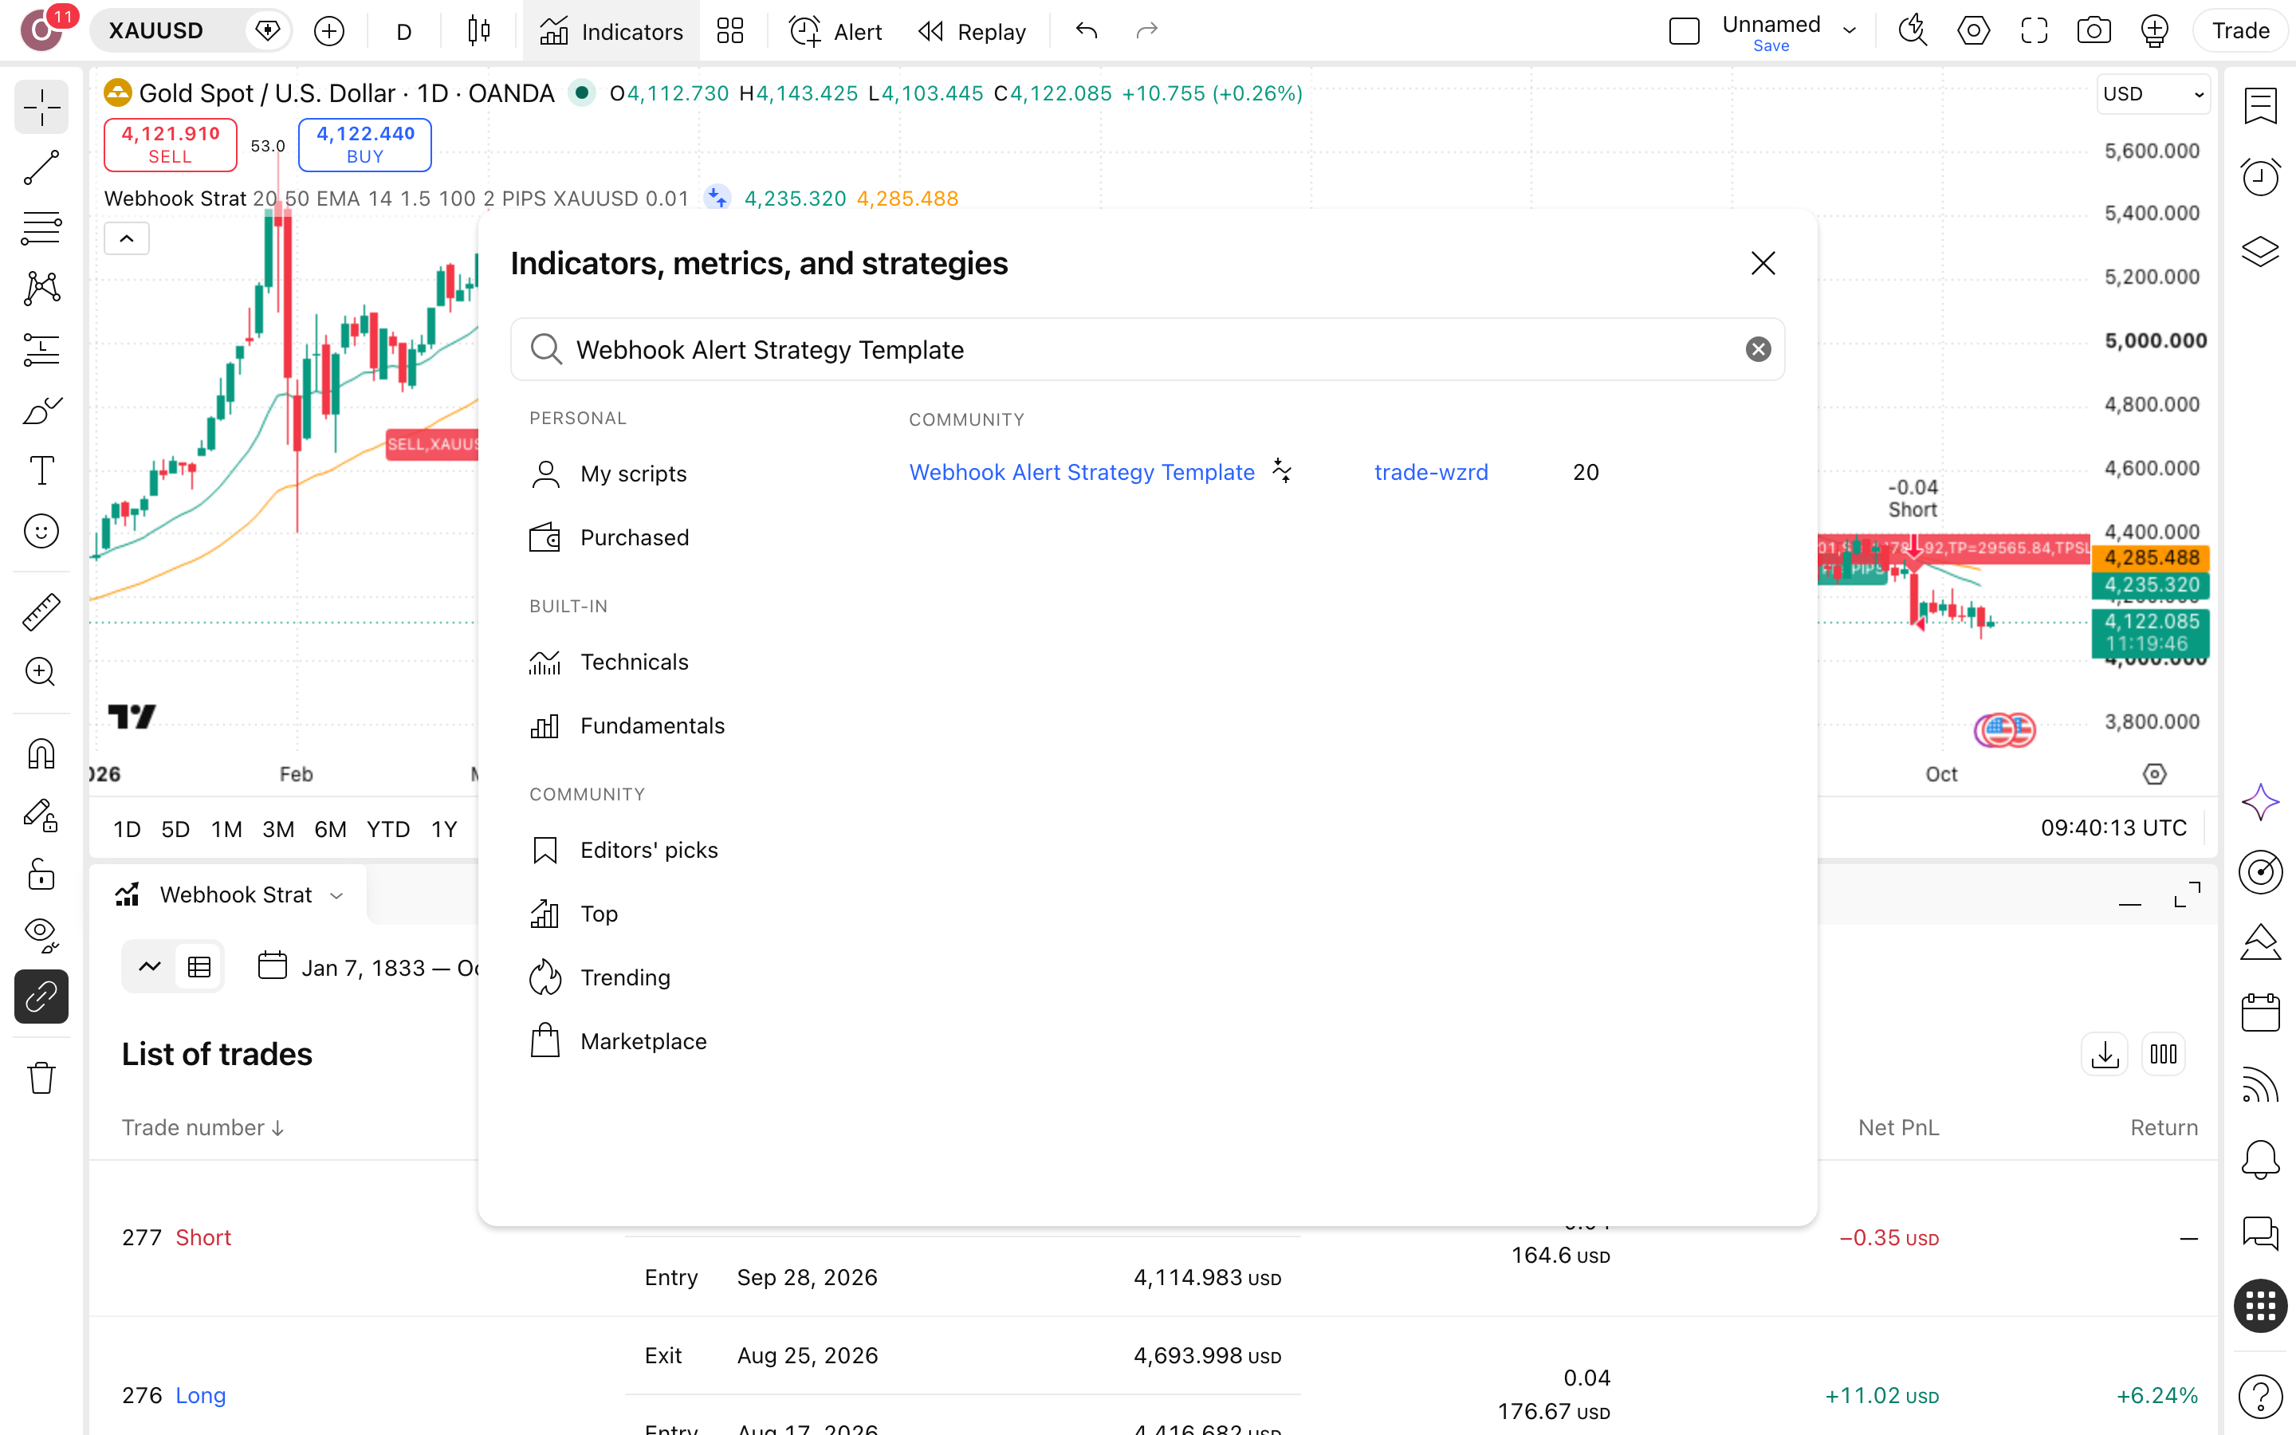2296x1435 pixels.
Task: Clear the indicator search field
Action: tap(1758, 349)
